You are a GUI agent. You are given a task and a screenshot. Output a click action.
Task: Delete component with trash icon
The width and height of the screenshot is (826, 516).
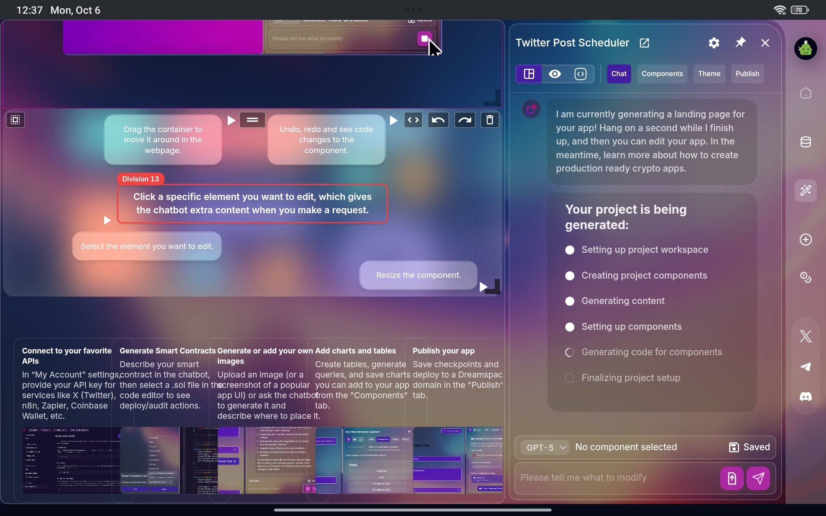point(490,120)
